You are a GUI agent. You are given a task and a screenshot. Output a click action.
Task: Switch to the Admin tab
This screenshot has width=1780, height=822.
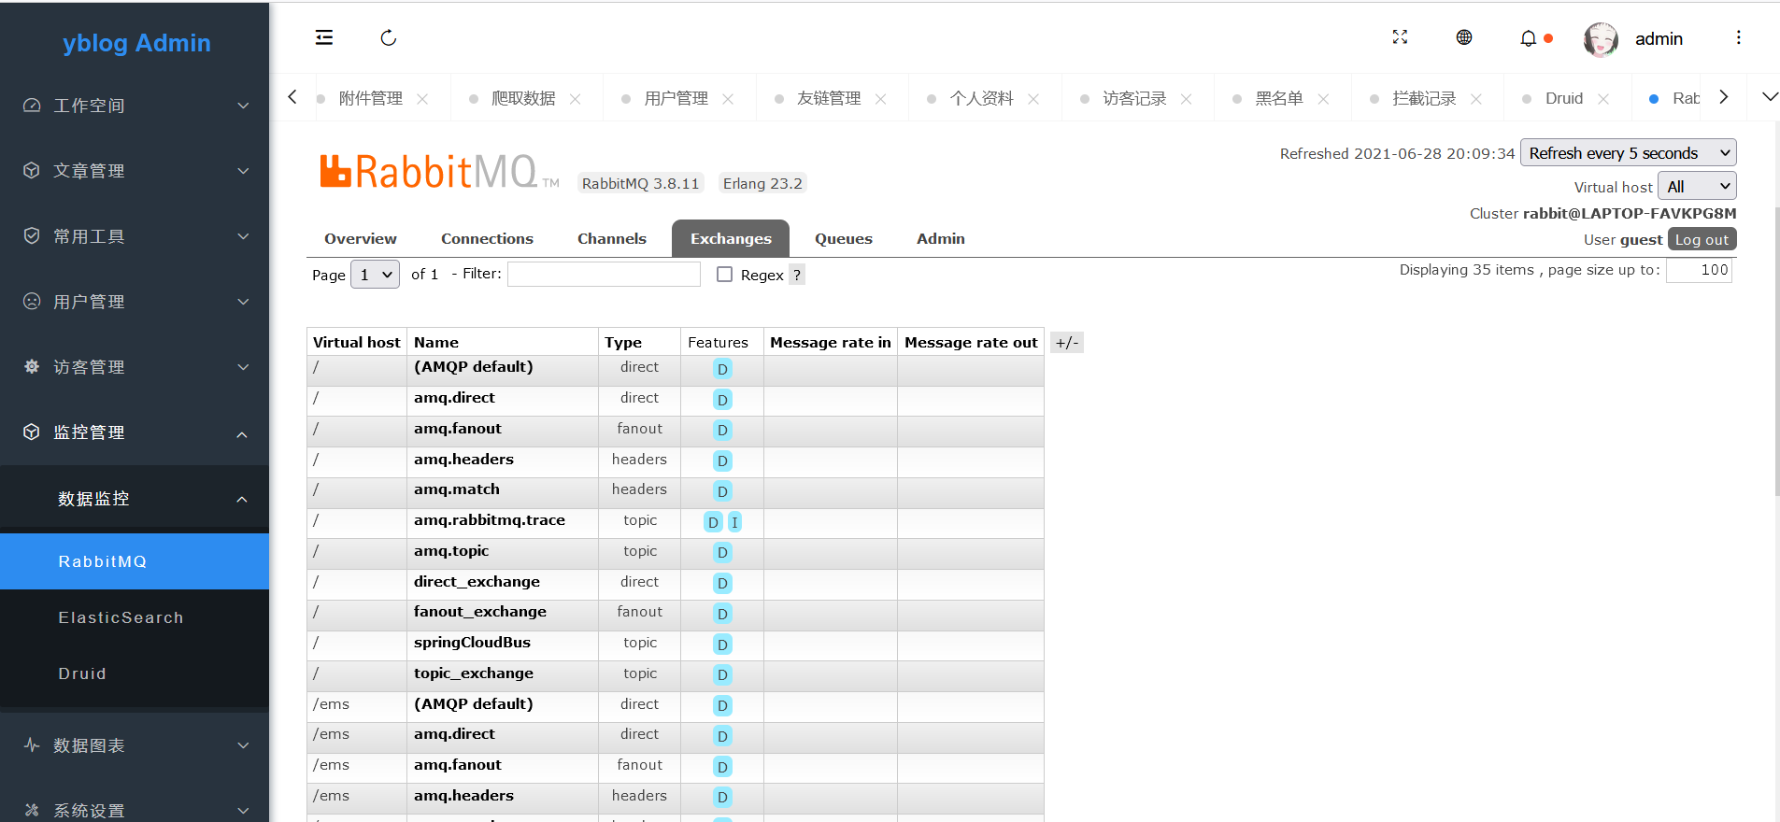[941, 239]
